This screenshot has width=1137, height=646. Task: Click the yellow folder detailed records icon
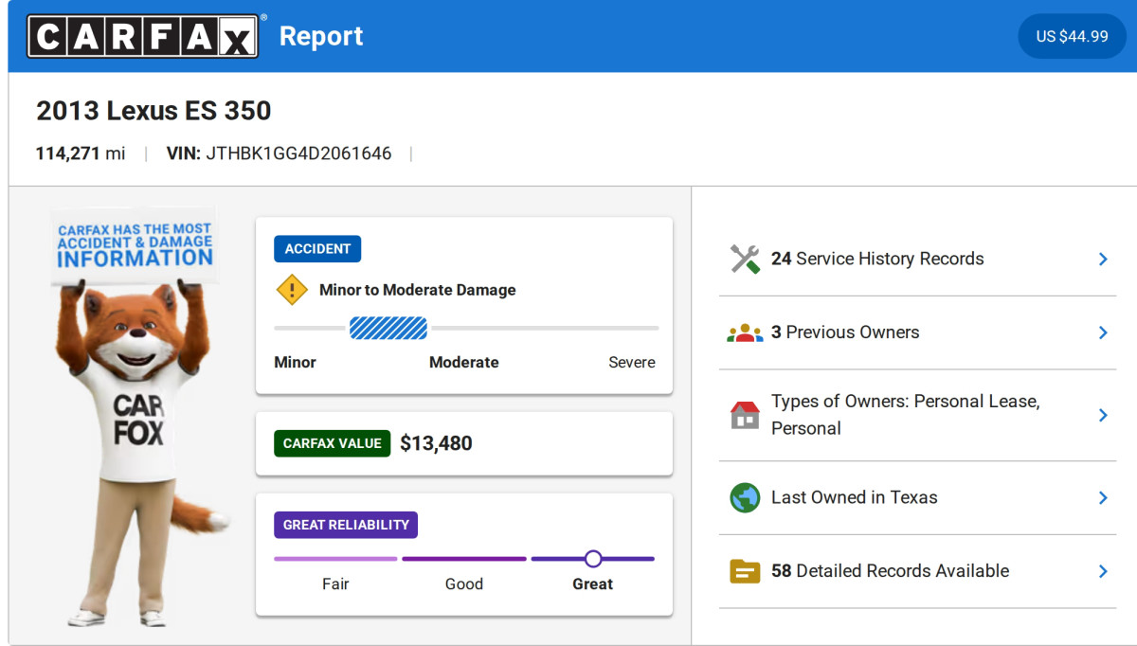tap(745, 571)
